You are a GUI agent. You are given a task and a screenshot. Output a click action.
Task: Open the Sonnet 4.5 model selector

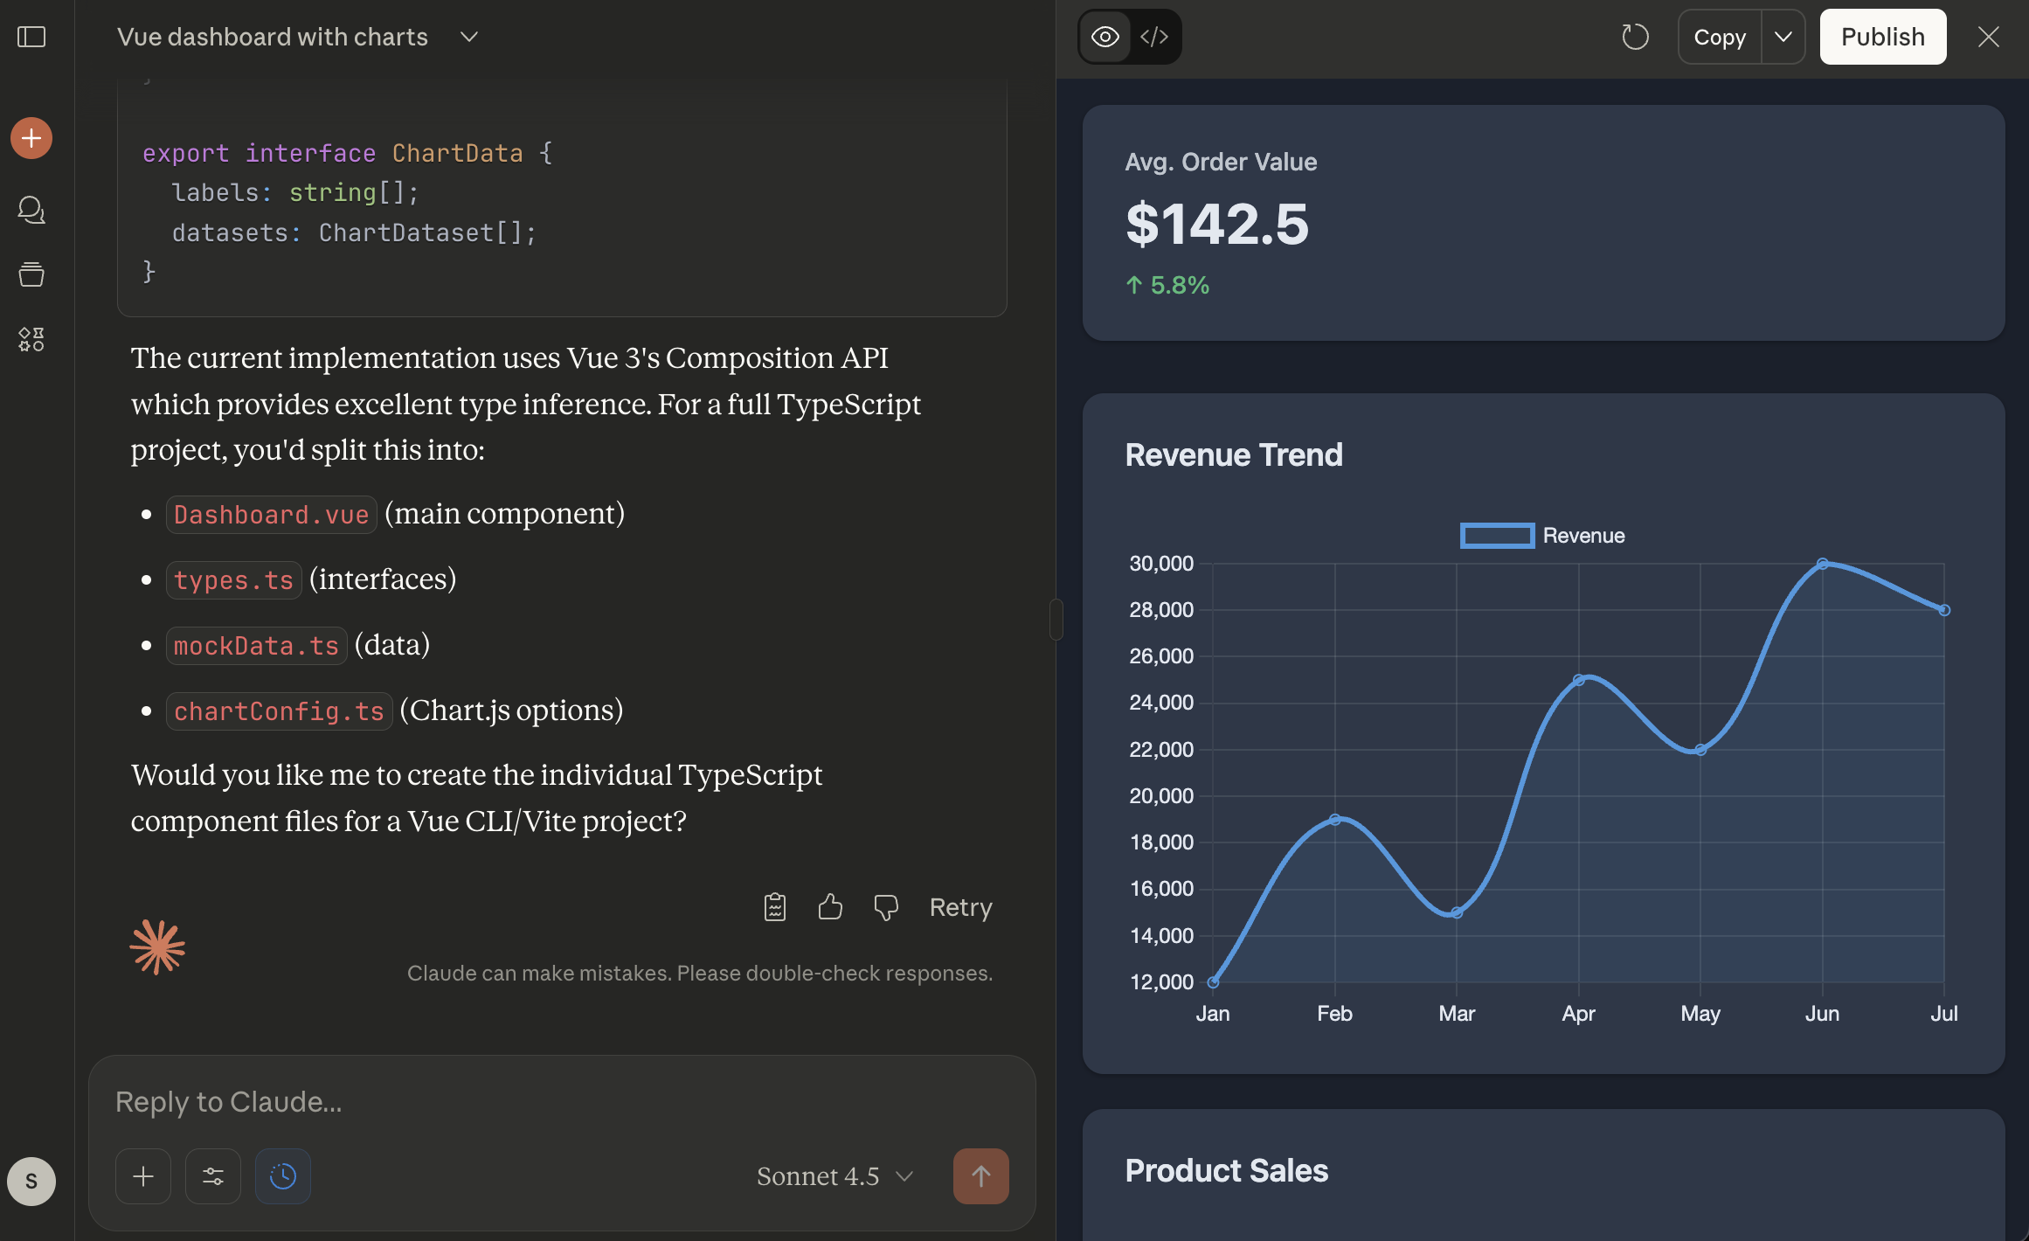point(834,1176)
